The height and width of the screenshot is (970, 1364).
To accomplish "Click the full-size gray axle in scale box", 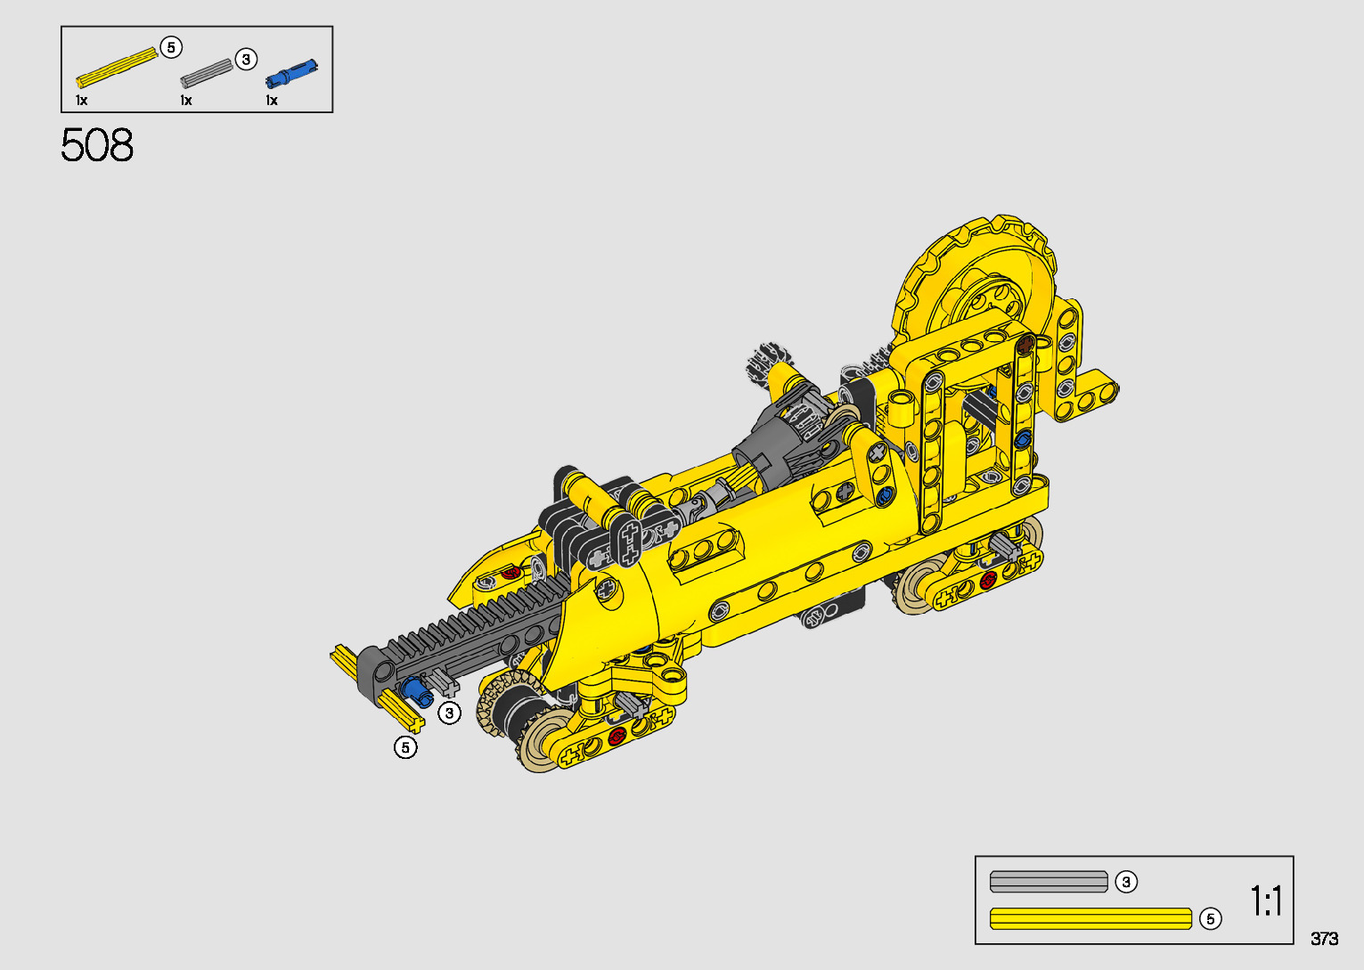I will [x=1049, y=882].
